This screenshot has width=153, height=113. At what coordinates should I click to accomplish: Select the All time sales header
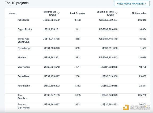tap(139, 13)
